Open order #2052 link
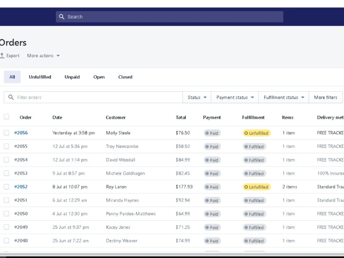 point(21,187)
